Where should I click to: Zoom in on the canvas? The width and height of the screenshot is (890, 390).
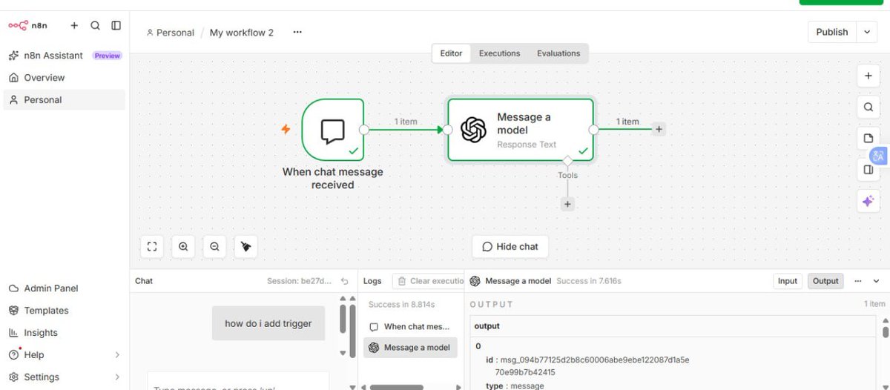(183, 246)
